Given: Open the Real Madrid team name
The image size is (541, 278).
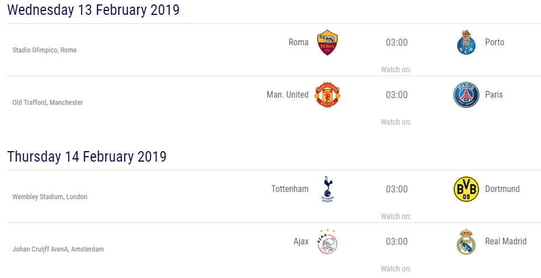Looking at the screenshot, I should pos(506,241).
